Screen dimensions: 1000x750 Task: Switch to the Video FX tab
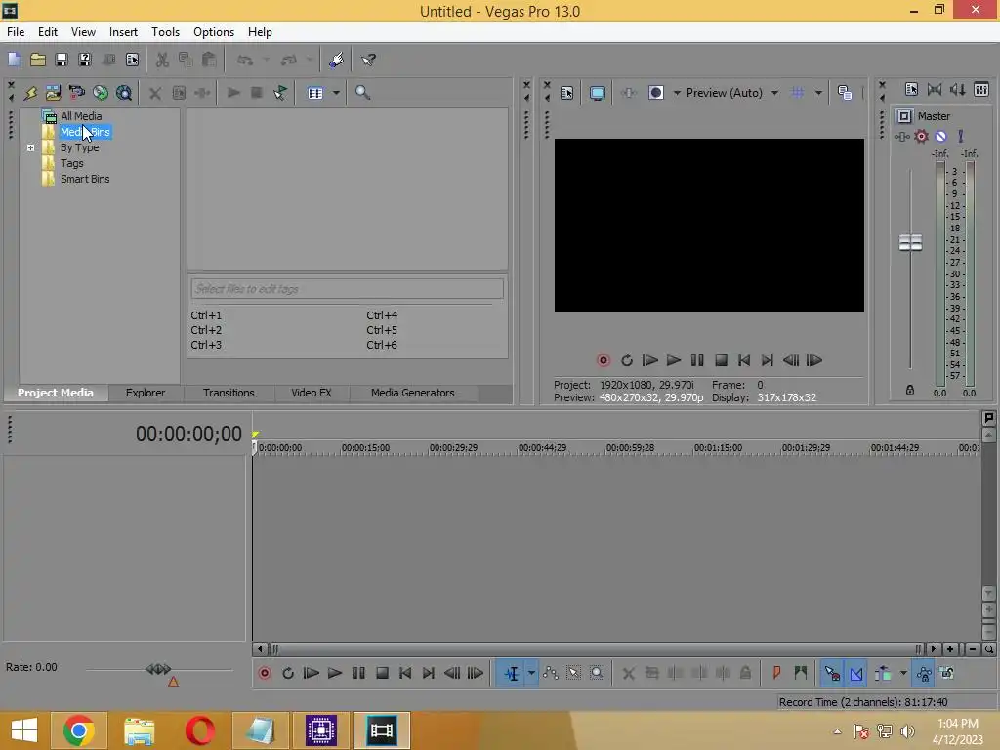(x=312, y=393)
